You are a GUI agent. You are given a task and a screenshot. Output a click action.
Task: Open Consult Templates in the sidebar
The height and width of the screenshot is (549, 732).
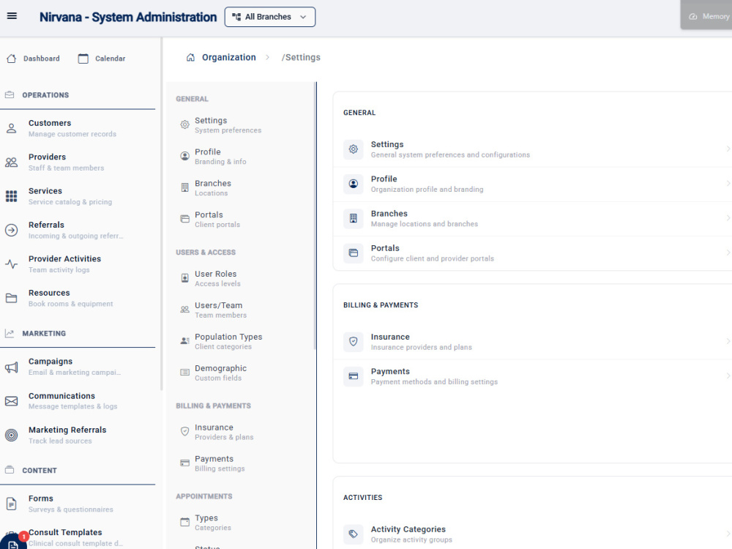[78, 537]
